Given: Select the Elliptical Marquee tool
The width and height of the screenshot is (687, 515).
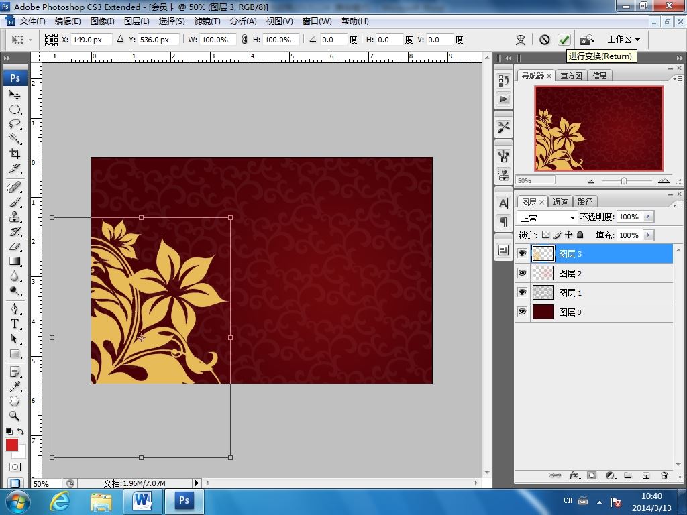Looking at the screenshot, I should pos(15,109).
